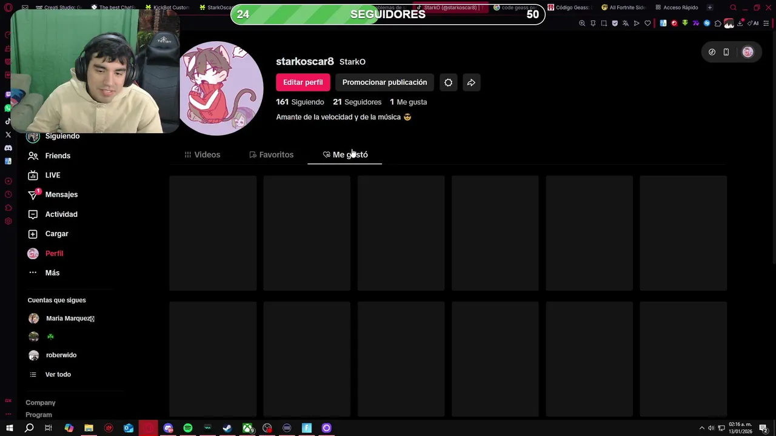776x436 pixels.
Task: Click the shield ad-blocker toolbar icon
Action: [615, 23]
